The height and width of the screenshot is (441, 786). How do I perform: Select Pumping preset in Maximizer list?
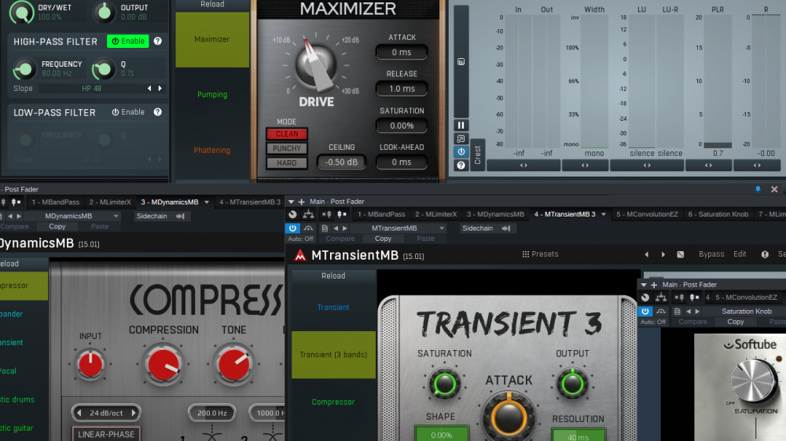point(212,95)
